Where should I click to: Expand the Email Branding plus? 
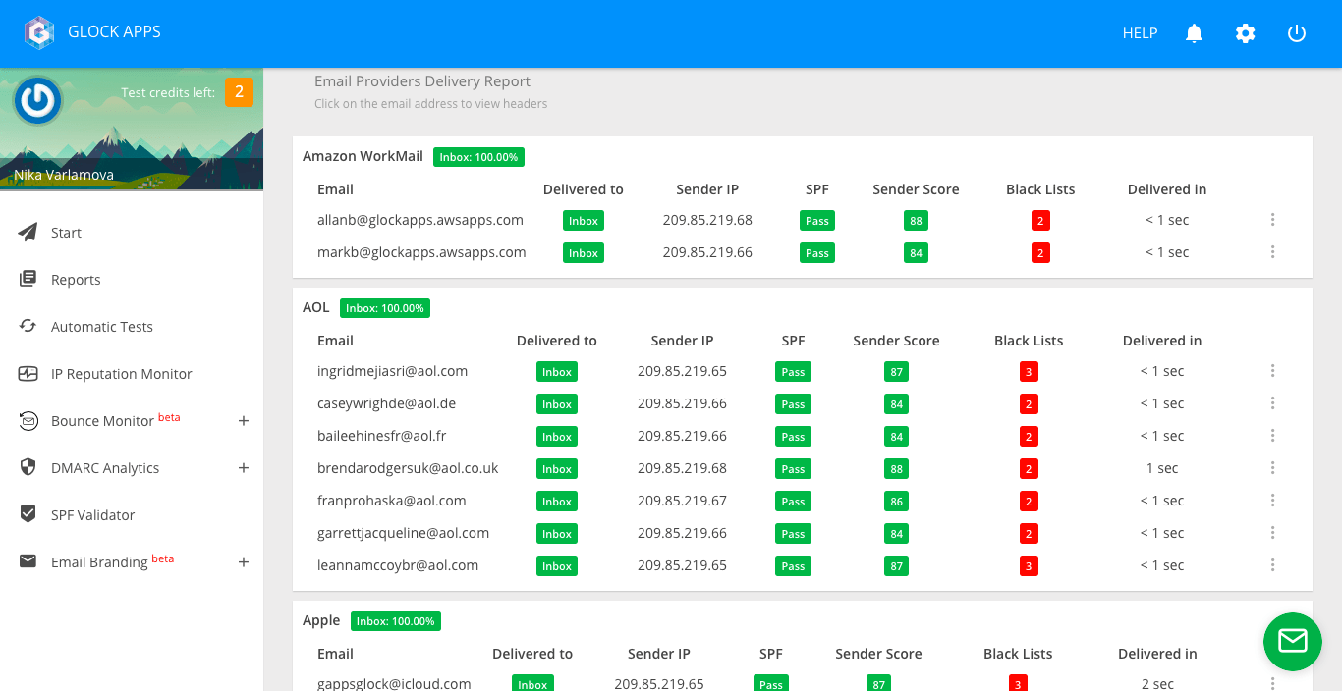[x=244, y=562]
